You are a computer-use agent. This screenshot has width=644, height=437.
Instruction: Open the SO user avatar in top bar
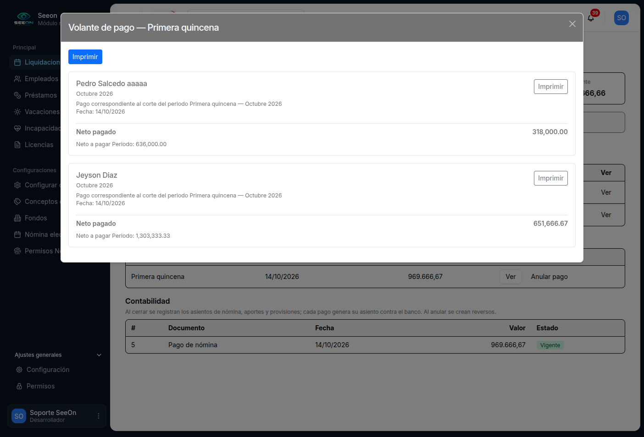click(x=622, y=18)
